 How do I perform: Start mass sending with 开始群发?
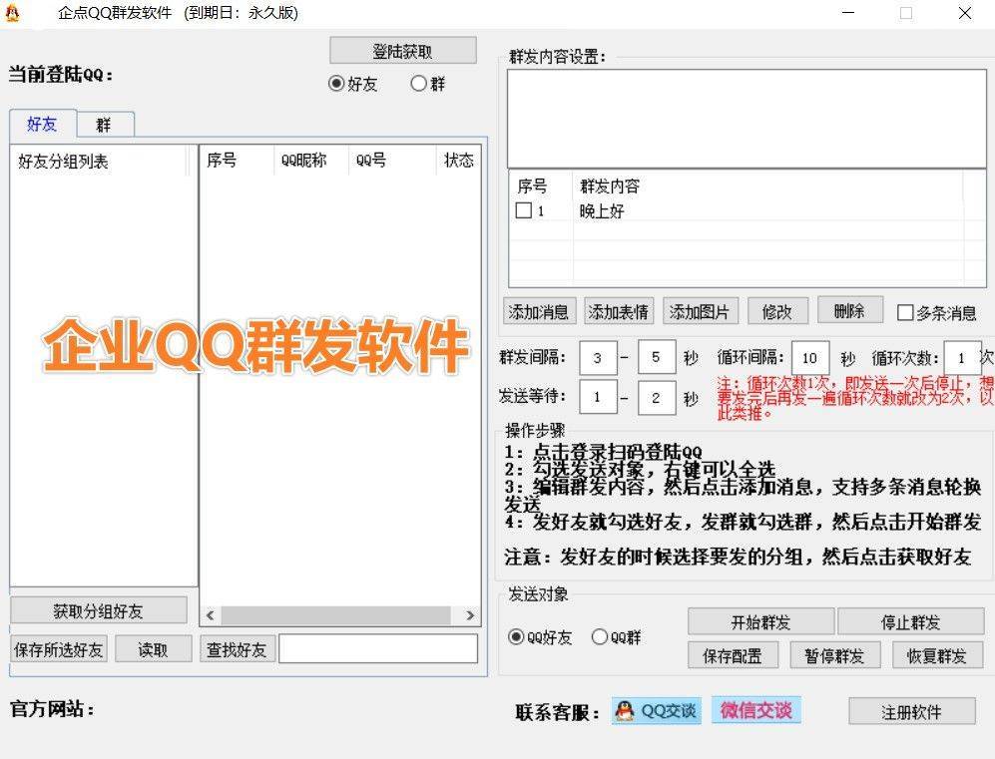(x=762, y=621)
